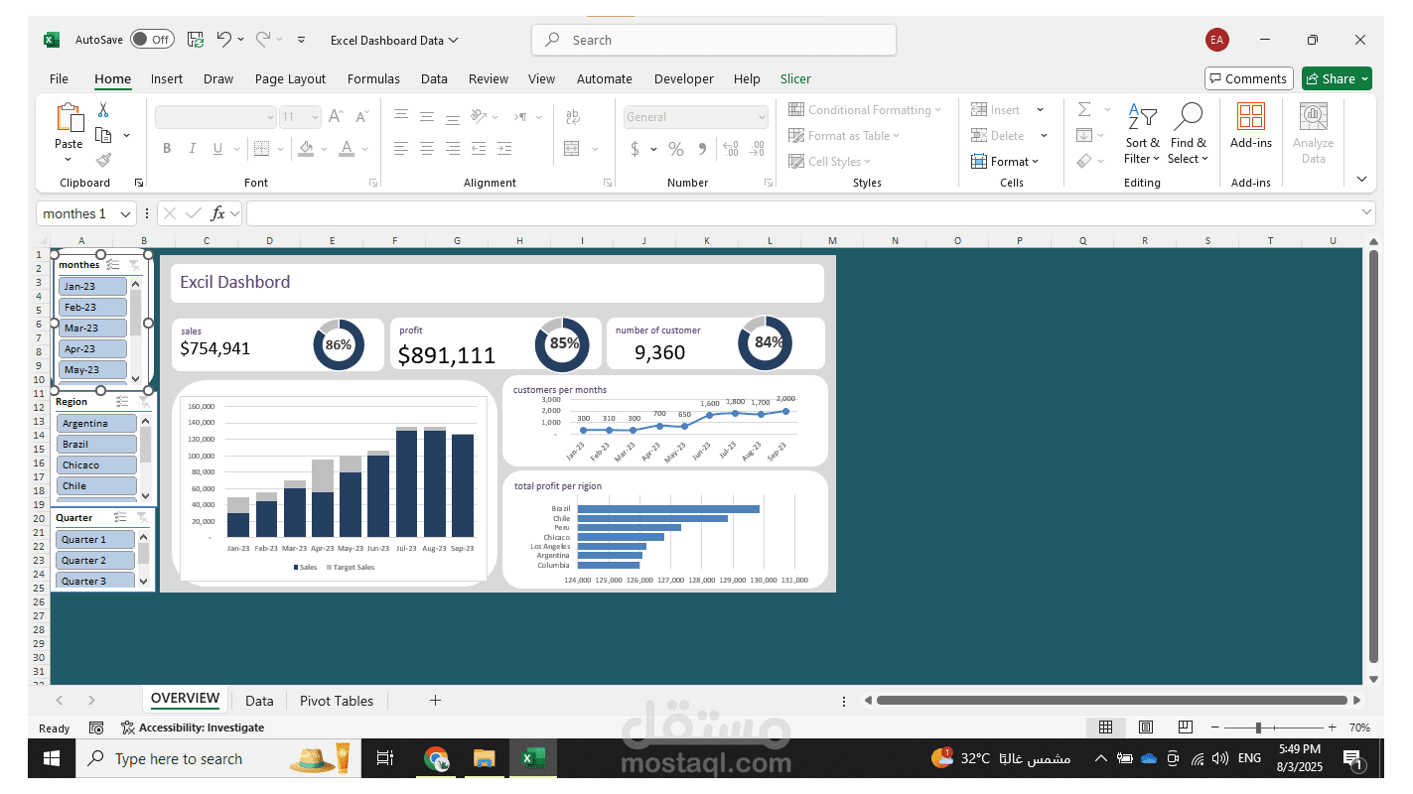Toggle Align Right alignment
Screen dimensions: 1413x794
coord(453,149)
